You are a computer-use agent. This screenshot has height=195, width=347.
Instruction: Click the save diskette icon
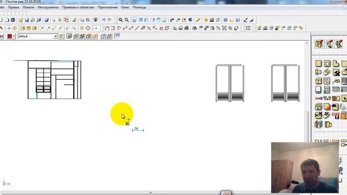(27, 20)
